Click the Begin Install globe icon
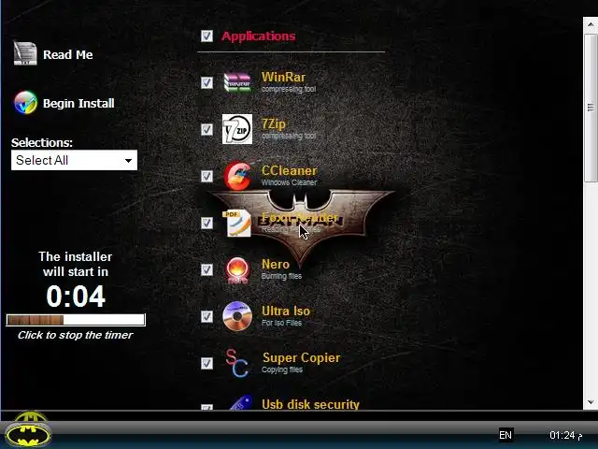Image resolution: width=598 pixels, height=449 pixels. point(25,102)
